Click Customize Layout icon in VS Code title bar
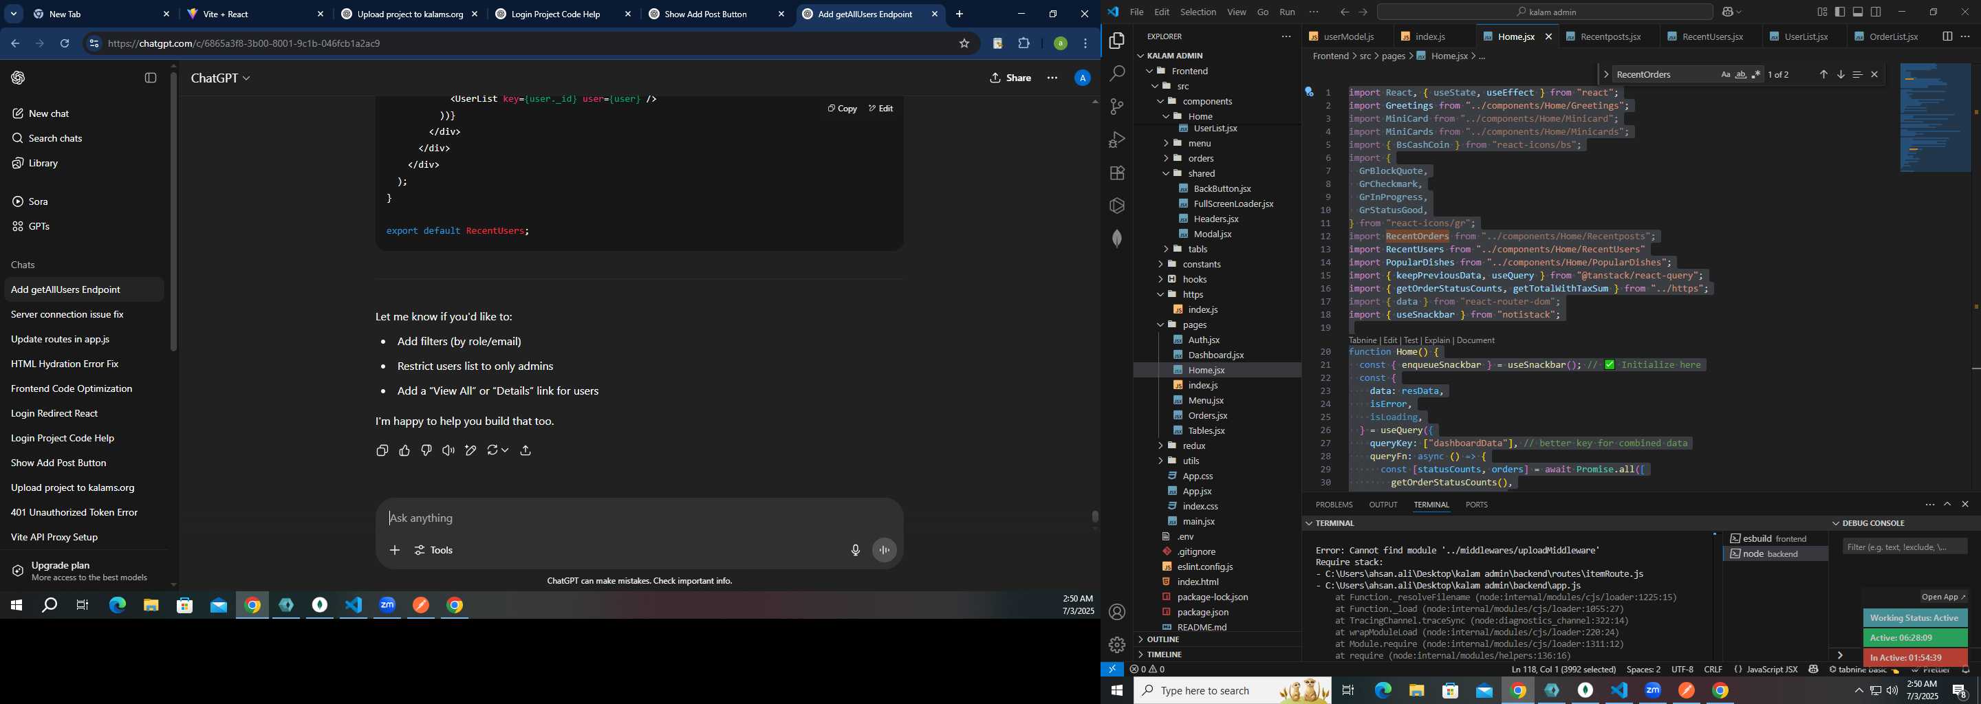Screen dimensions: 1981x704 1822,12
